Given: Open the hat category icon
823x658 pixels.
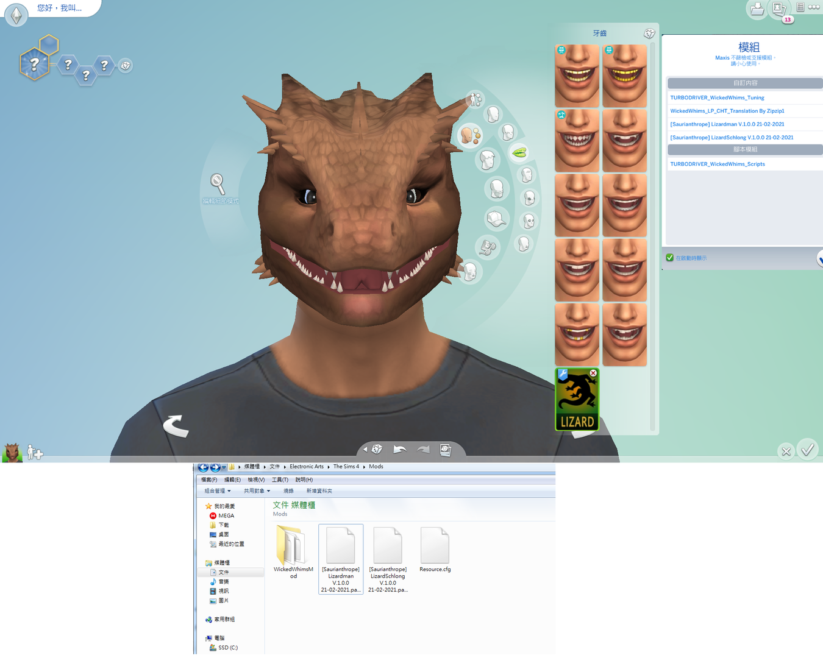Looking at the screenshot, I should (x=496, y=219).
